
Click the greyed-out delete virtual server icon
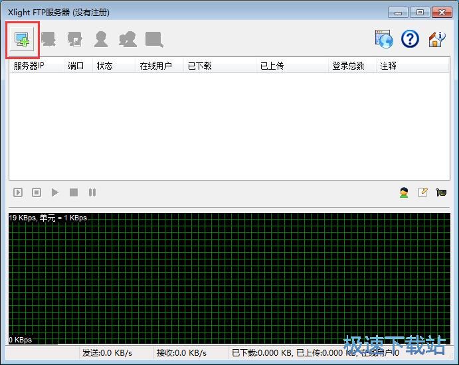(x=48, y=39)
